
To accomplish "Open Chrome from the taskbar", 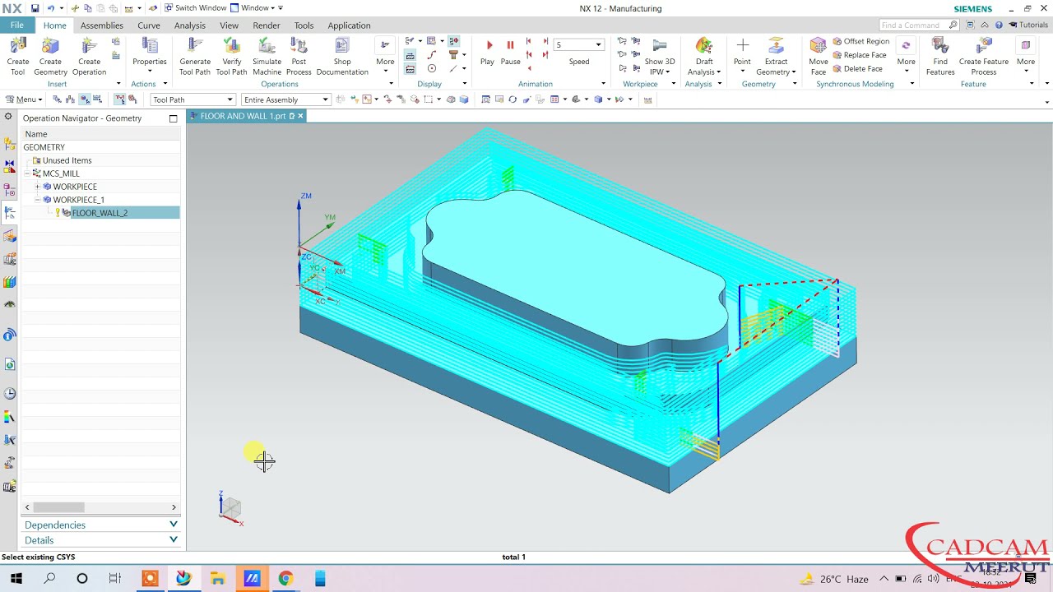I will [x=285, y=579].
